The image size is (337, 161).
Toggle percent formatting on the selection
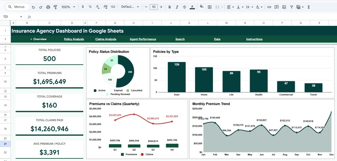click(x=90, y=7)
